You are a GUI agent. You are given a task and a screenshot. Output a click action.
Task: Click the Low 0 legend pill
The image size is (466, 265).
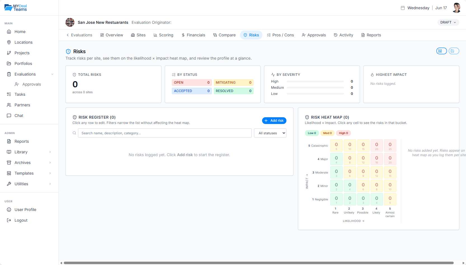click(x=312, y=133)
